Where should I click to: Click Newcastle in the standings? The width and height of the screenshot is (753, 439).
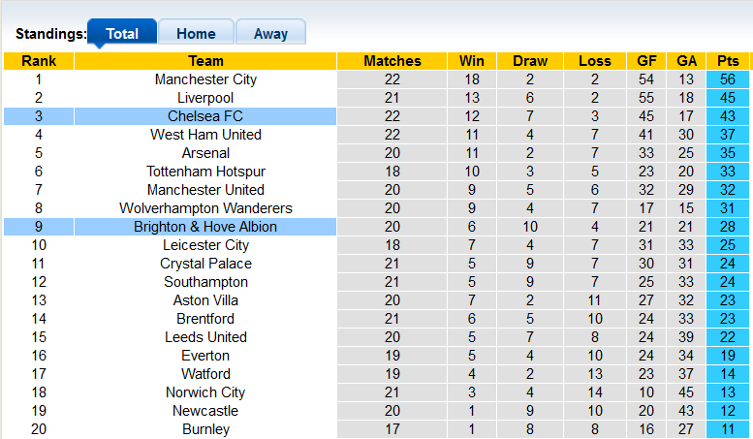coord(205,411)
